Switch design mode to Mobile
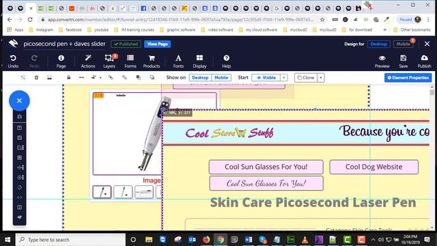The width and height of the screenshot is (437, 246). click(403, 44)
